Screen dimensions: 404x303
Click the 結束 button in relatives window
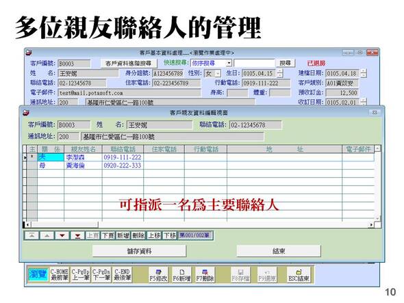279,251
